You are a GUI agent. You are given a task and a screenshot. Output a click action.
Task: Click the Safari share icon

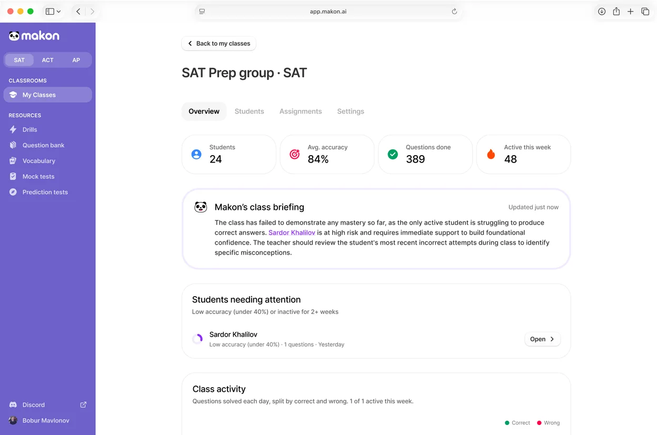616,12
